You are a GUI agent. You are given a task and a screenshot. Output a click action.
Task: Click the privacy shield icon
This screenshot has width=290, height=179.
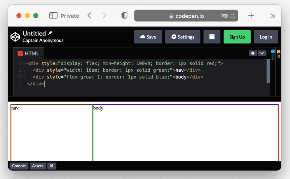(124, 16)
